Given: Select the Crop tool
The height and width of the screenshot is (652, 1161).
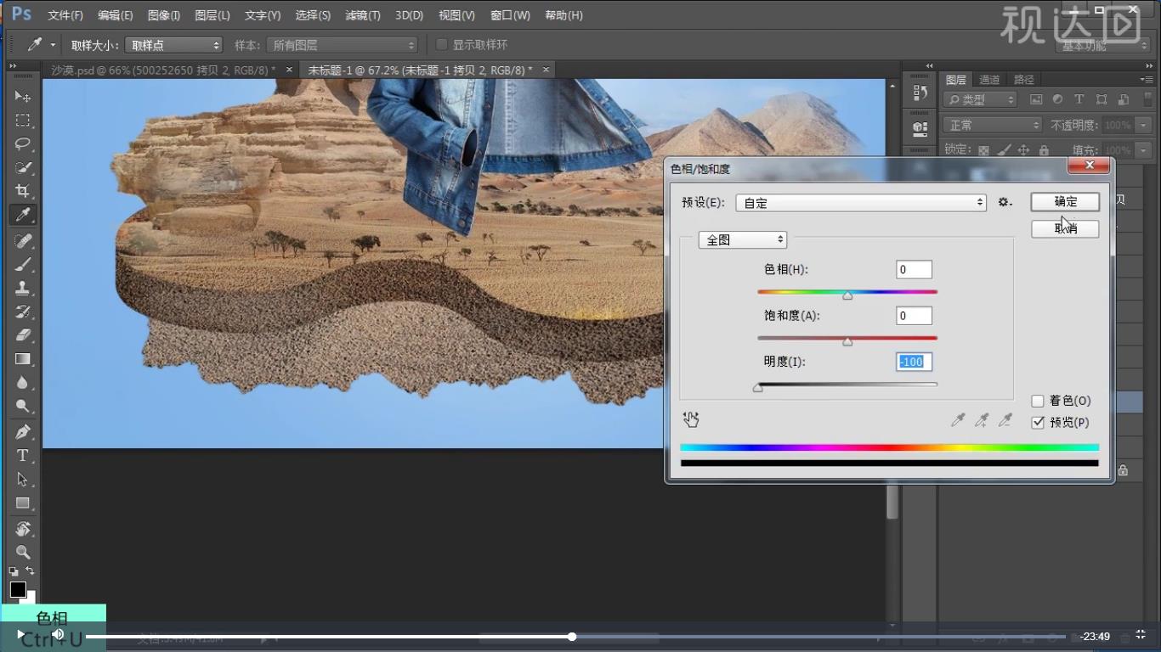Looking at the screenshot, I should pyautogui.click(x=23, y=191).
